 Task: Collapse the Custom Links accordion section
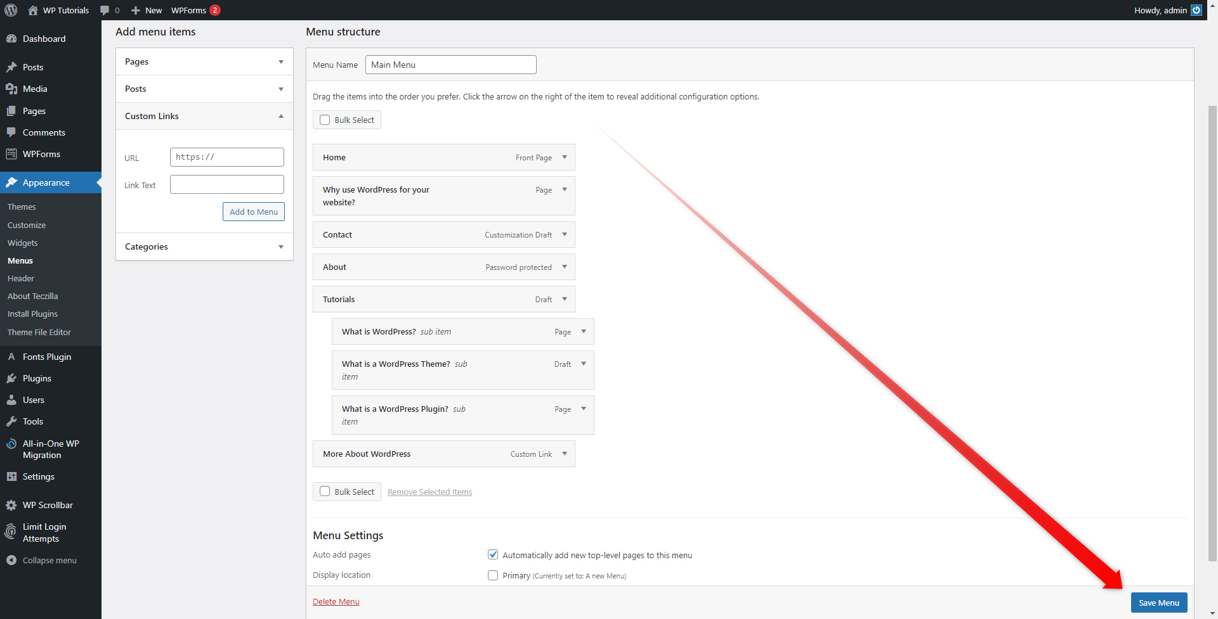coord(204,116)
